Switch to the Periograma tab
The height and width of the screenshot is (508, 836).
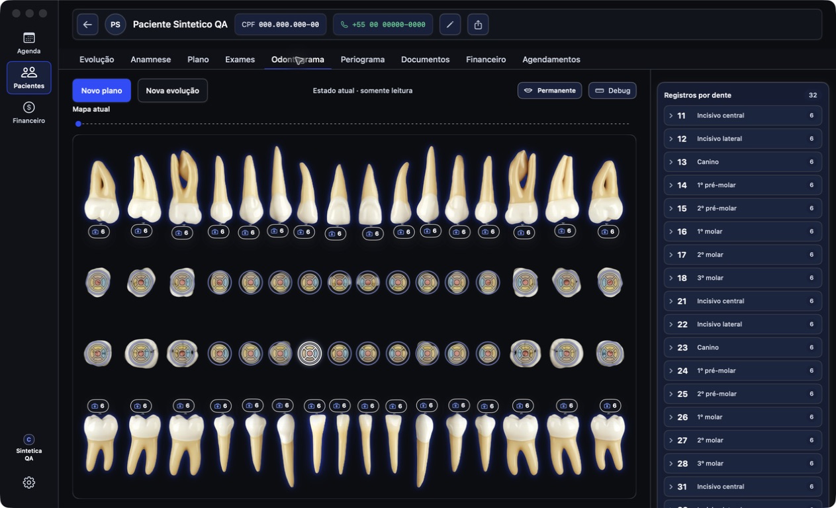pos(363,60)
